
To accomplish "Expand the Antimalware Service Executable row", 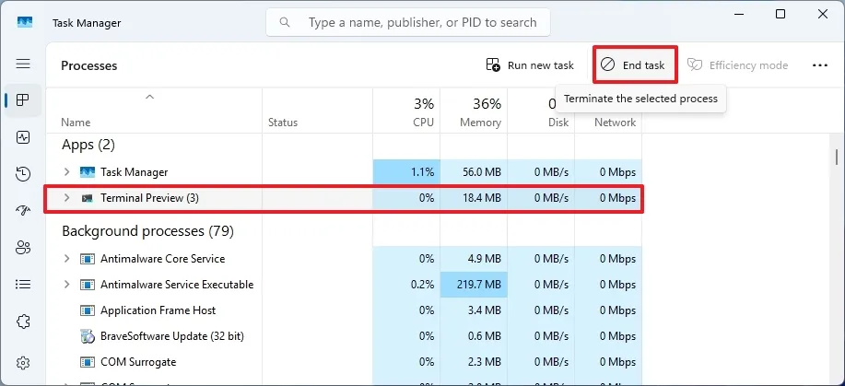I will (67, 284).
